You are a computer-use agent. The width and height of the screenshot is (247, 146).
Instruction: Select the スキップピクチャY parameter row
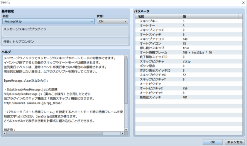(x=189, y=79)
